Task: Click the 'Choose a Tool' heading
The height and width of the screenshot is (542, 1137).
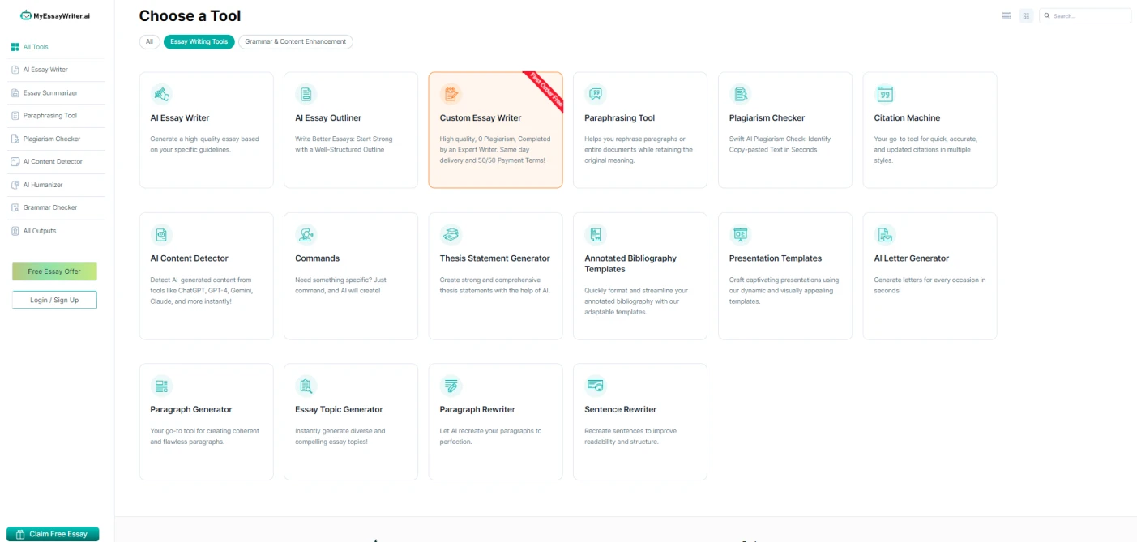Action: (190, 15)
